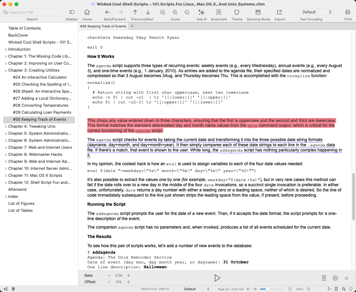Click the content vertical scrollbar thumb
Screen dimensions: 356x292
tap(353, 197)
